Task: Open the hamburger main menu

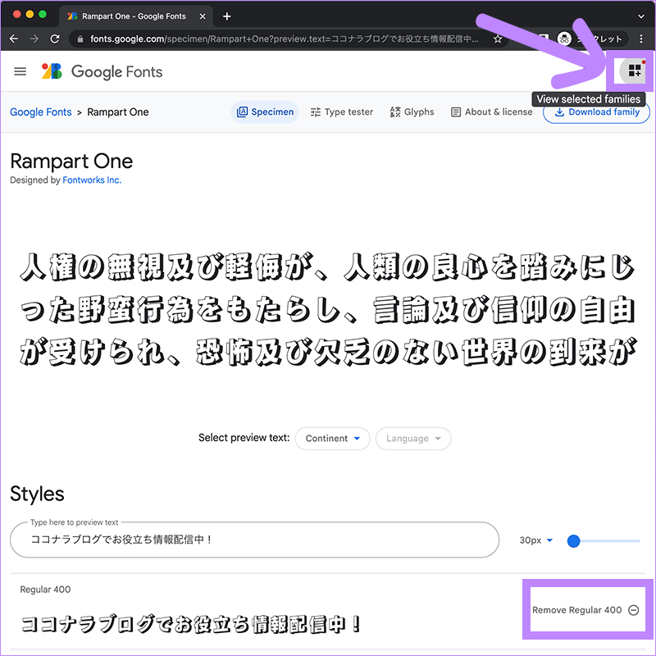Action: tap(20, 71)
